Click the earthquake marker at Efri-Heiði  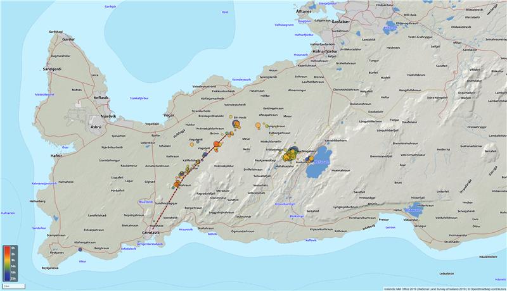pyautogui.click(x=236, y=124)
